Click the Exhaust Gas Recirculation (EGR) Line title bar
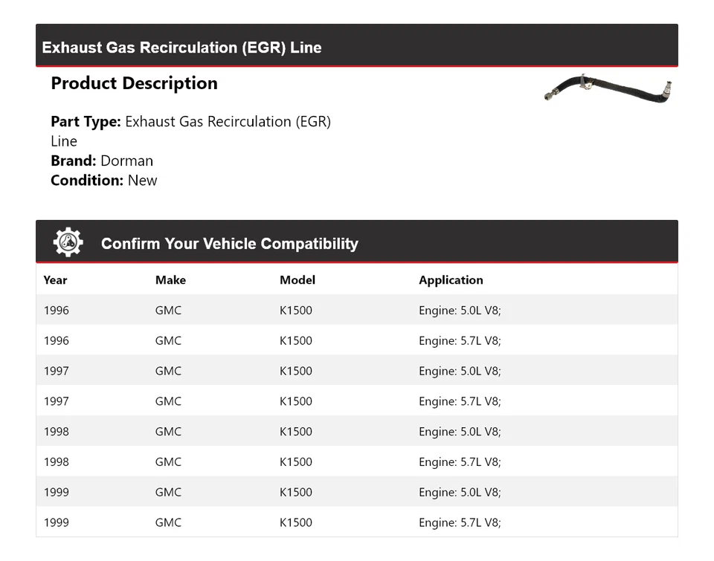The width and height of the screenshot is (714, 561). (182, 48)
